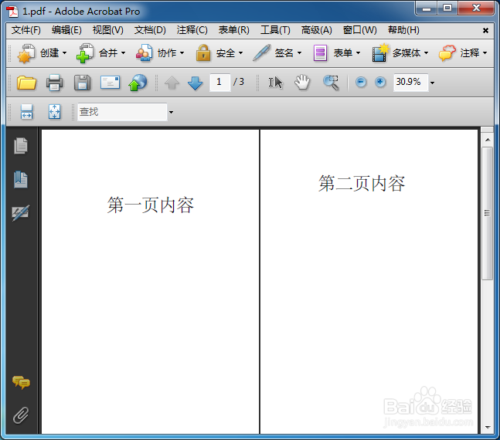This screenshot has width=500, height=440.
Task: Click the fit one full page icon
Action: (x=55, y=112)
